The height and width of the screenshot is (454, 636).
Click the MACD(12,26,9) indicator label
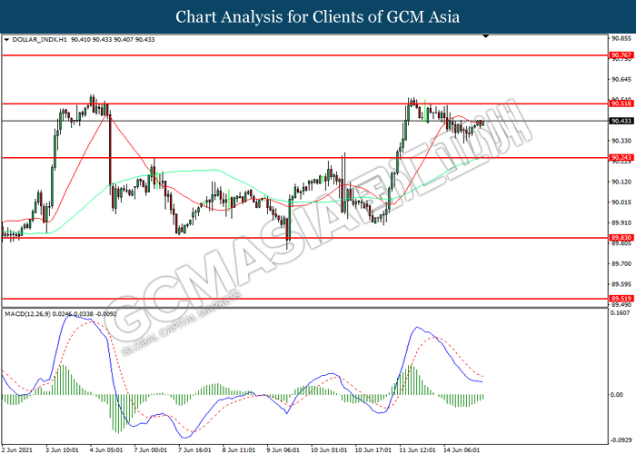pyautogui.click(x=28, y=314)
